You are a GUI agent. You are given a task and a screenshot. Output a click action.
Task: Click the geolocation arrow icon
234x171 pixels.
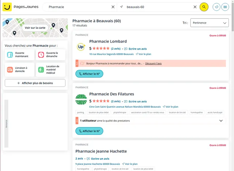point(121,7)
